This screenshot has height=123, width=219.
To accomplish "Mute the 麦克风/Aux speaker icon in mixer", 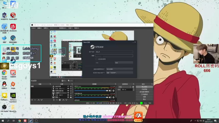I will [110, 91].
